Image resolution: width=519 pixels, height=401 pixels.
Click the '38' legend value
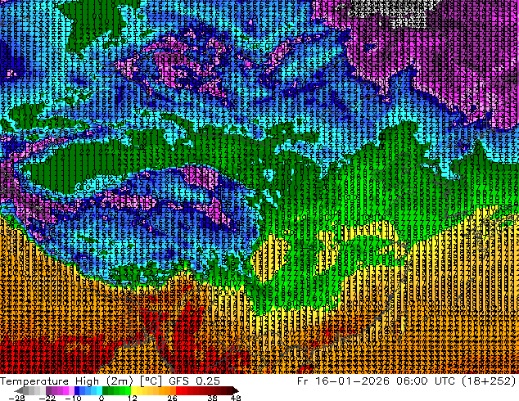213,398
